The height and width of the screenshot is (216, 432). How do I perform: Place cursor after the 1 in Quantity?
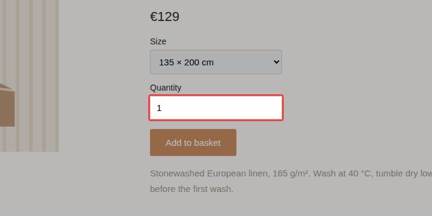(x=162, y=108)
